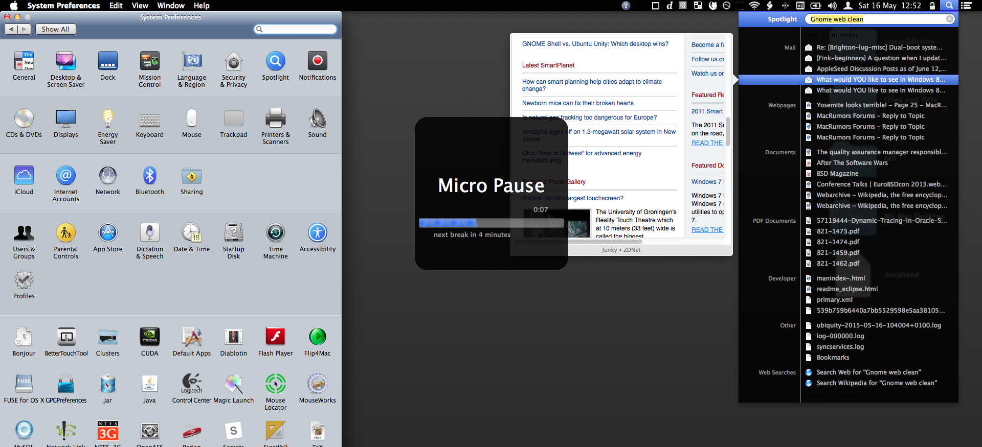Open CDs & DVDs preferences
The image size is (982, 447).
click(x=24, y=123)
